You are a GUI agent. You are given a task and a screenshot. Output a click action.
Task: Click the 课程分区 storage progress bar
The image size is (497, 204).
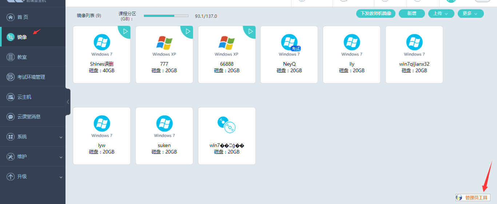166,16
